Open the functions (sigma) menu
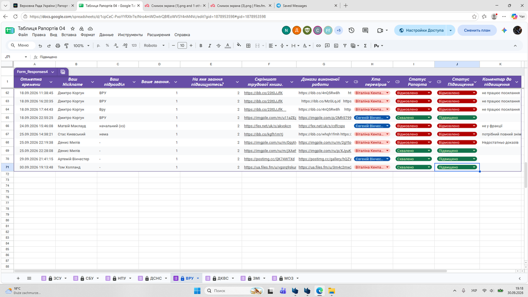This screenshot has width=528, height=297. (x=365, y=46)
